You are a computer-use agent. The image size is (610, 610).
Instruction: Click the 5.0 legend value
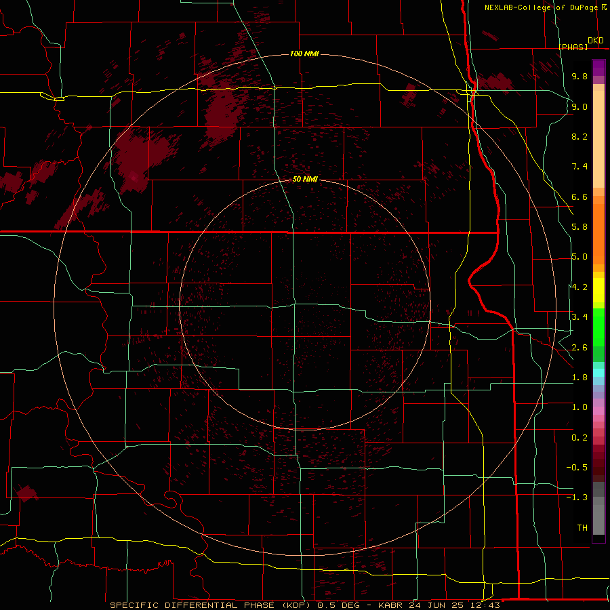579,257
